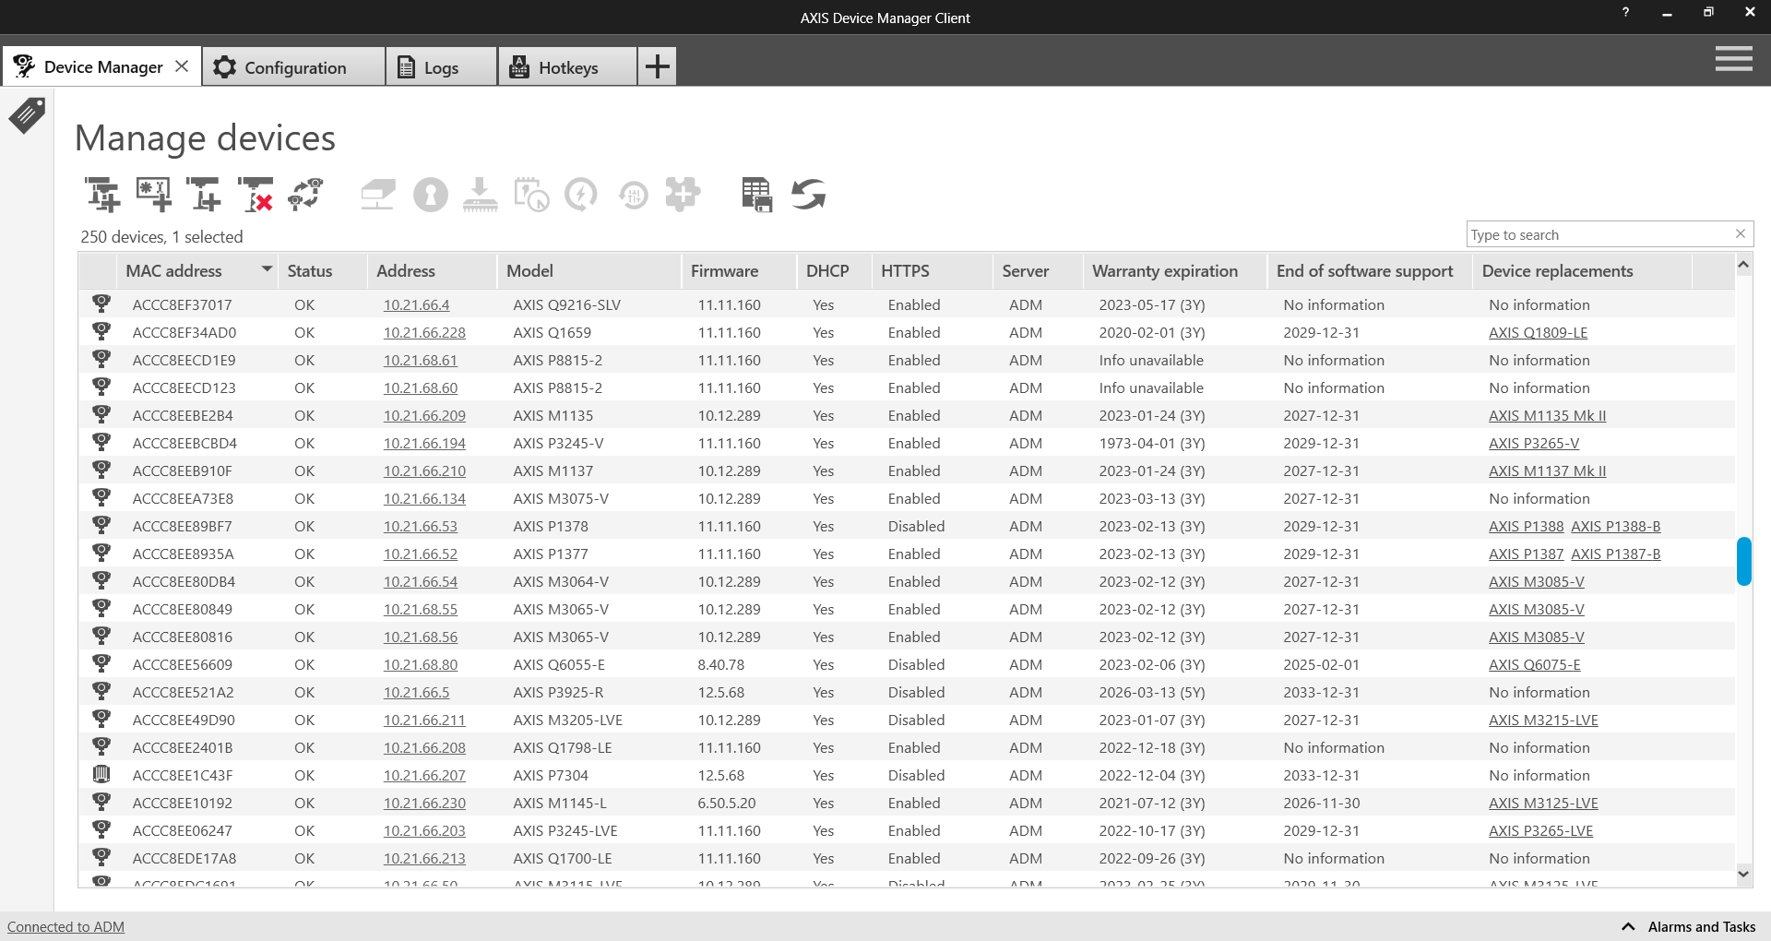
Task: Open the help question mark in title bar
Action: (1625, 12)
